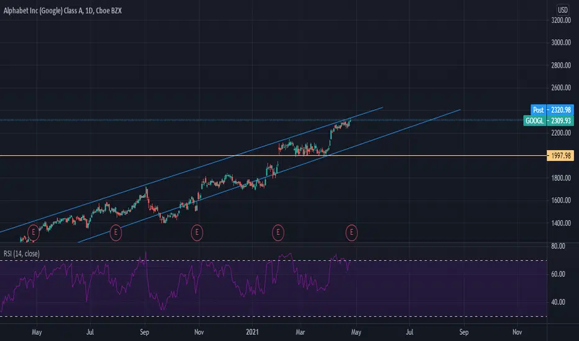Open the latest earnings E marker near May 2021
This screenshot has height=341, width=579.
351,232
